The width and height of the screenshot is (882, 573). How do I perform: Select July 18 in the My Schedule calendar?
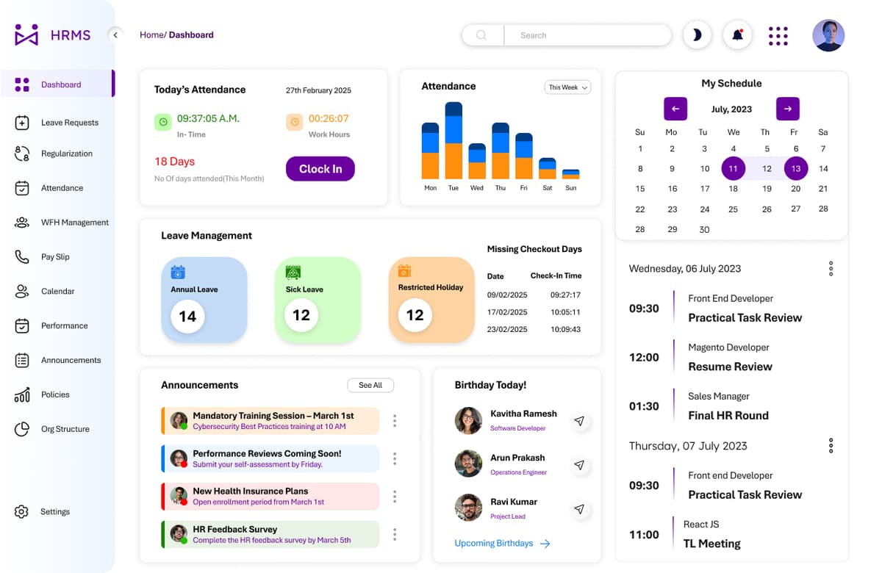733,189
